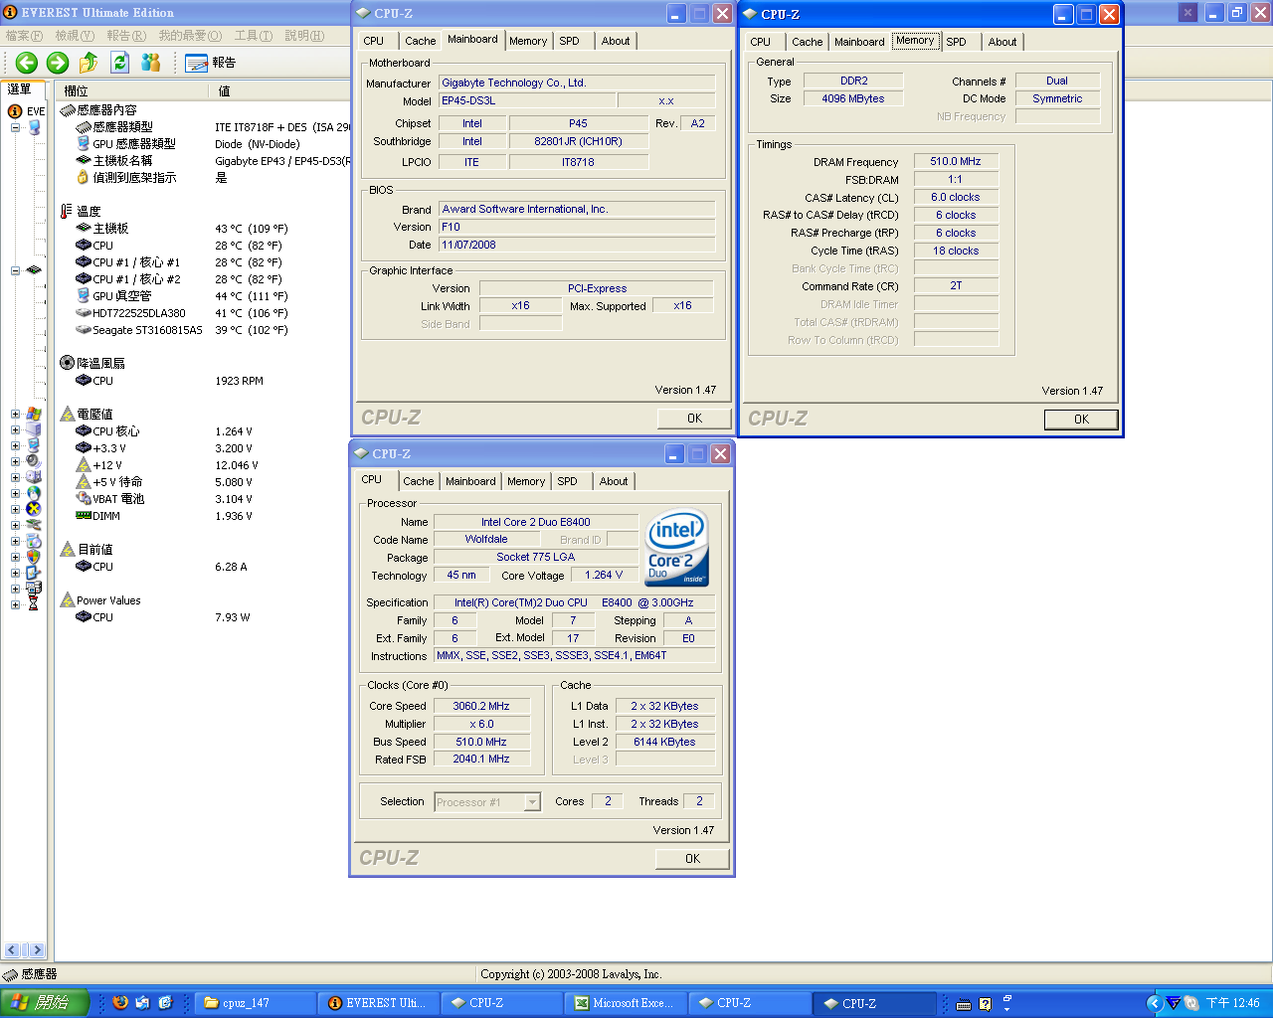This screenshot has height=1018, width=1273.
Task: Go forward using the green right arrow
Action: click(58, 63)
